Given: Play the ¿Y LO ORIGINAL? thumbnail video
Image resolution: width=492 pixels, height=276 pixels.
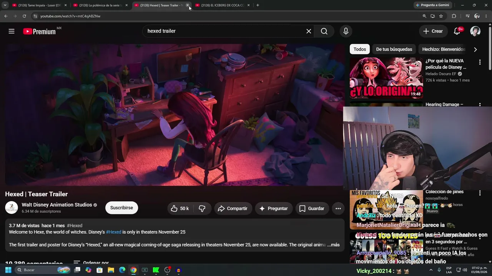Looking at the screenshot, I should pyautogui.click(x=386, y=78).
